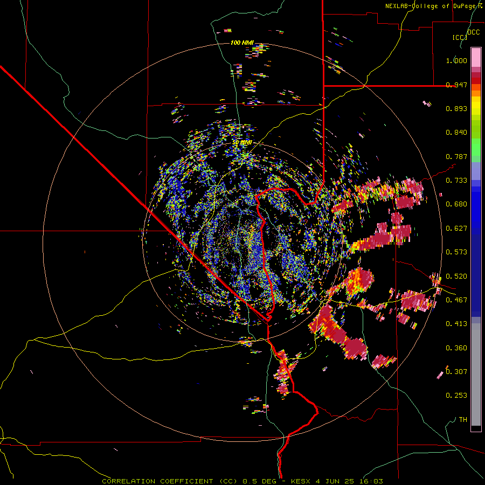The height and width of the screenshot is (485, 485).
Task: Click the 0.360 scale value
Action: 456,348
